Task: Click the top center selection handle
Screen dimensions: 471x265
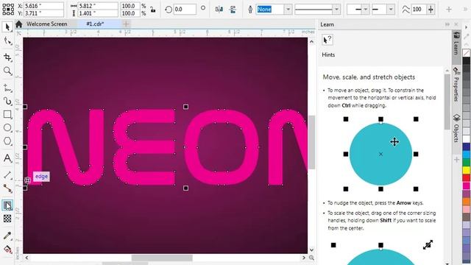Action: pyautogui.click(x=186, y=107)
